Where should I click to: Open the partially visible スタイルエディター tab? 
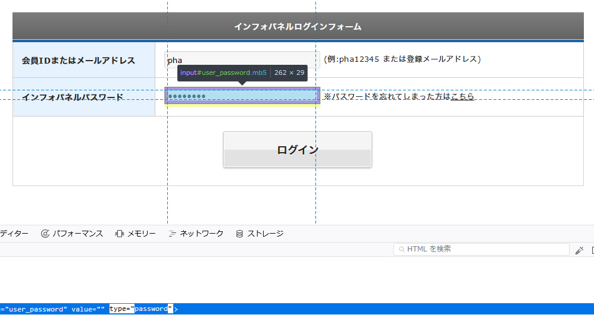pyautogui.click(x=14, y=234)
